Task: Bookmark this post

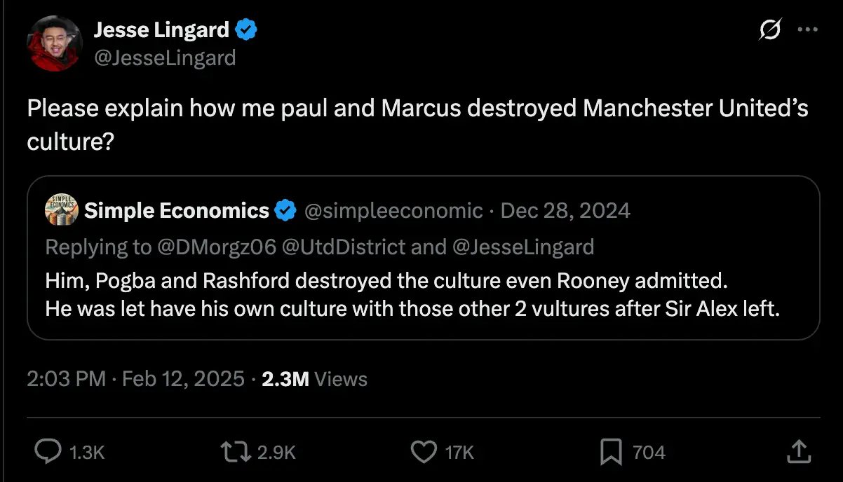Action: click(611, 452)
